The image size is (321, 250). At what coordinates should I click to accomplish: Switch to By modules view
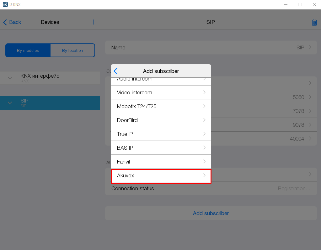(x=28, y=50)
